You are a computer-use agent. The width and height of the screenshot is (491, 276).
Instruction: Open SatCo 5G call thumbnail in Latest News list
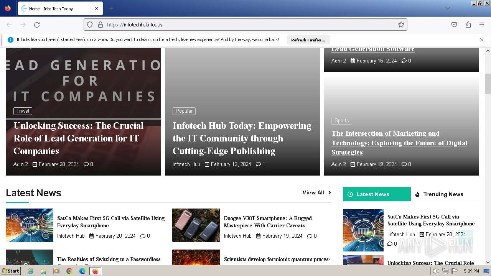coord(30,225)
